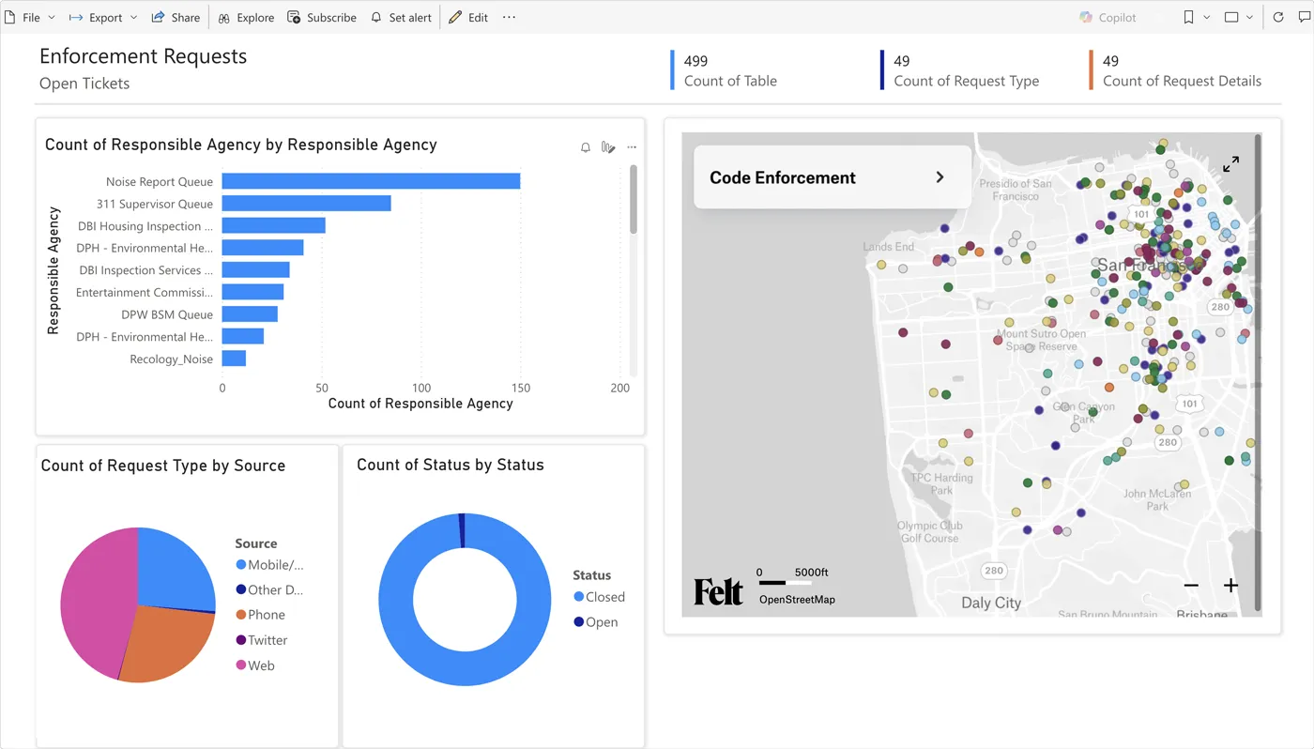Image resolution: width=1314 pixels, height=749 pixels.
Task: Click the DPW BSM Queue bar
Action: (x=250, y=314)
